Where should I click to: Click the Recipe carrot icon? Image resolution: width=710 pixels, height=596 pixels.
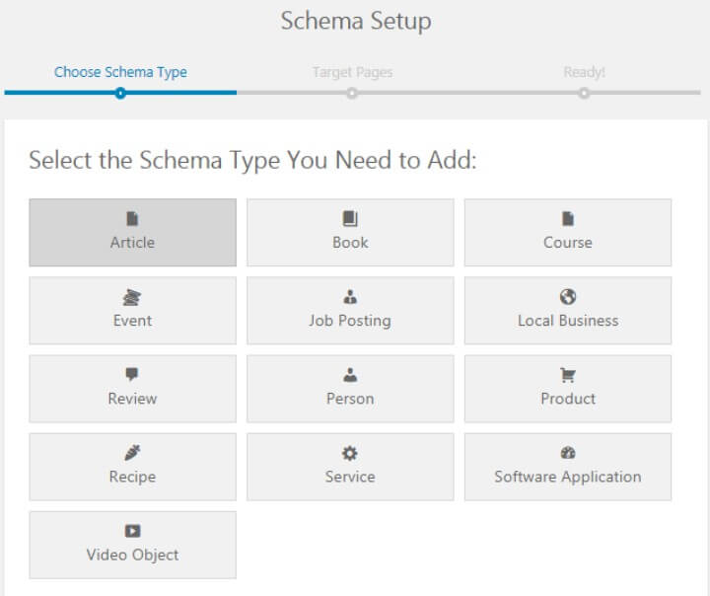(132, 453)
